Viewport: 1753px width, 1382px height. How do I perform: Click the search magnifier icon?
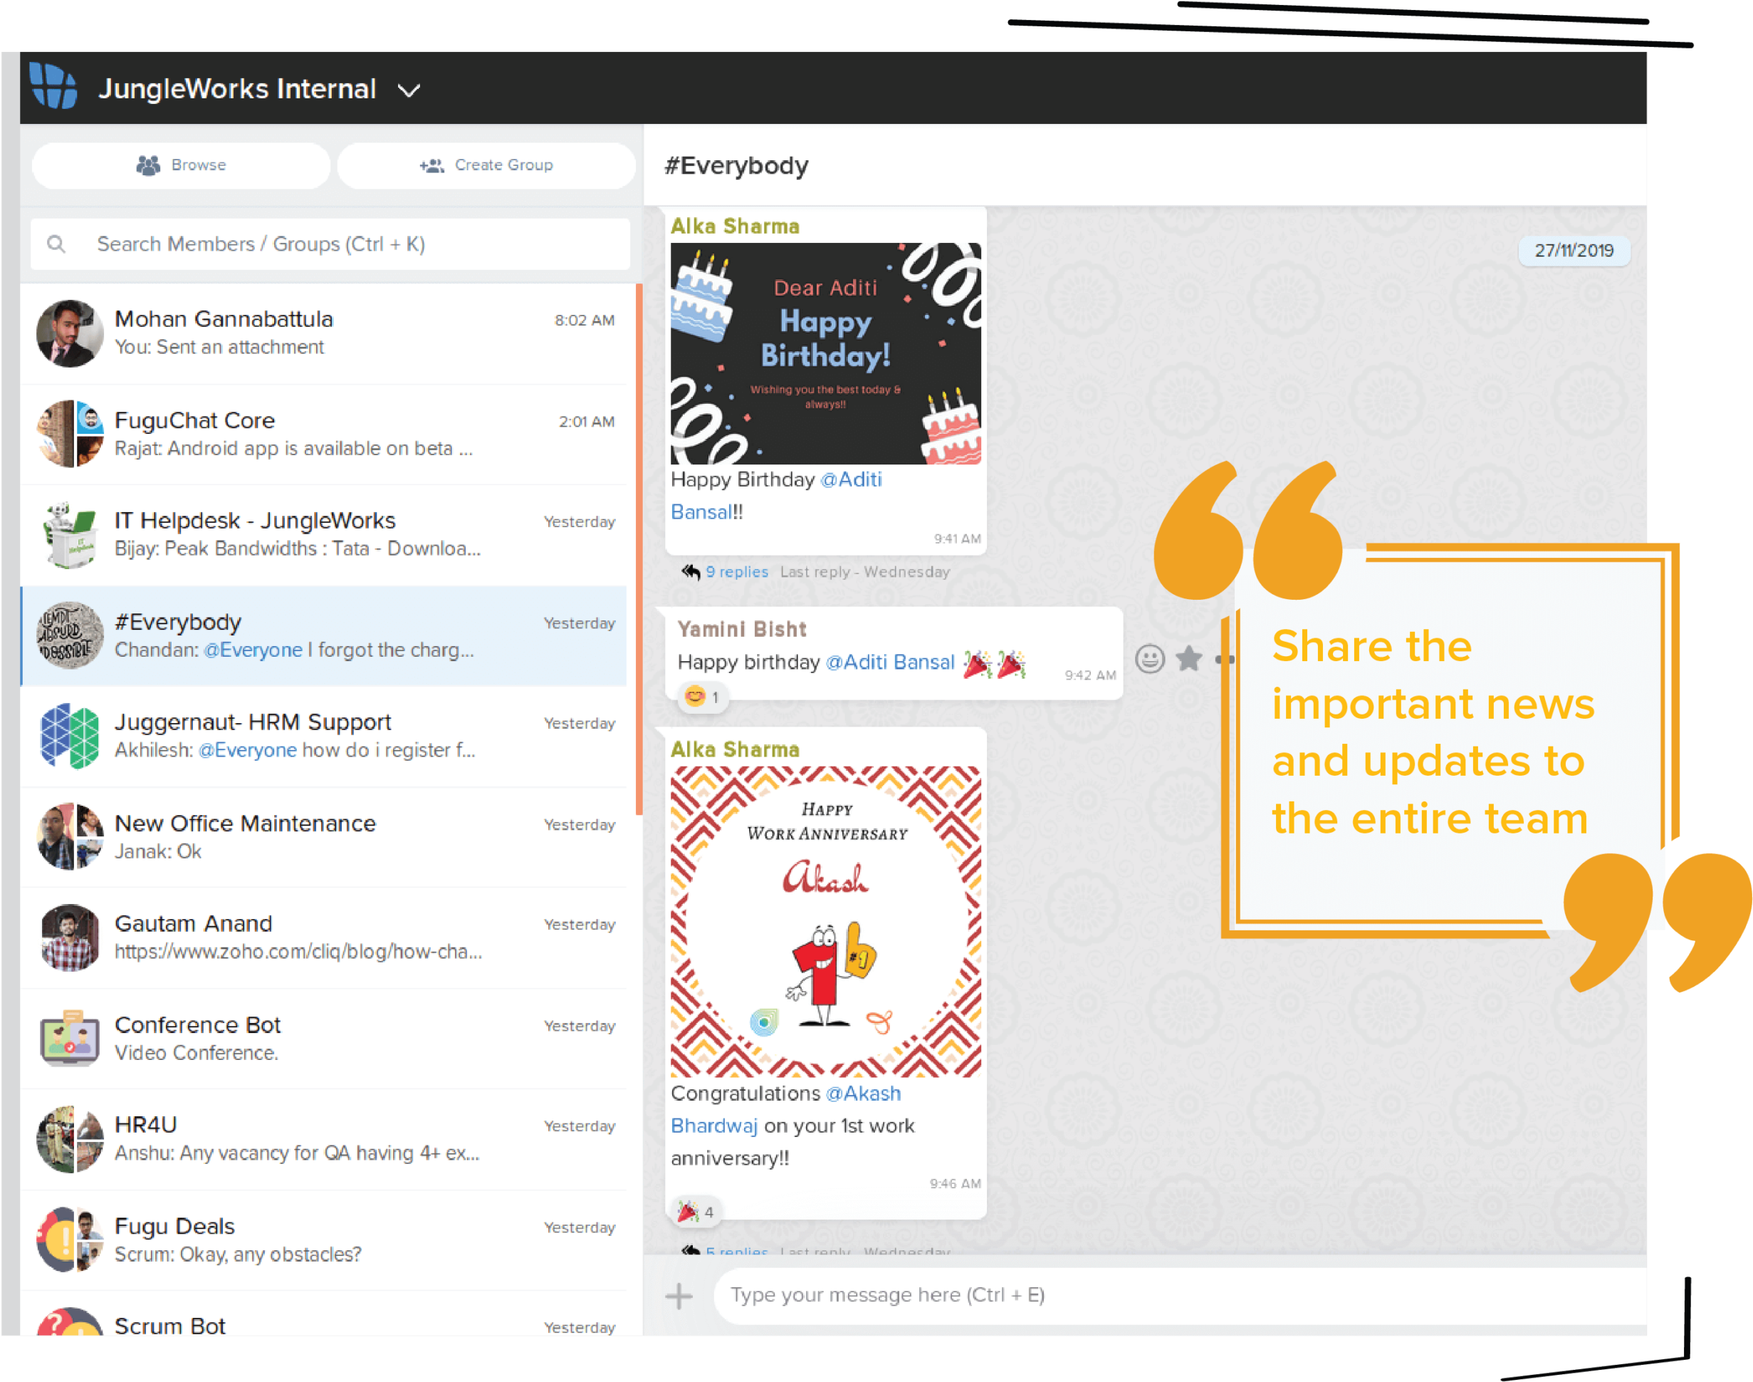[x=56, y=244]
